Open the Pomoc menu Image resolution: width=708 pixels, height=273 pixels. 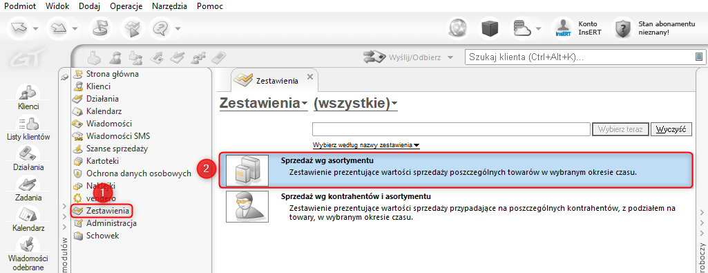coord(210,6)
